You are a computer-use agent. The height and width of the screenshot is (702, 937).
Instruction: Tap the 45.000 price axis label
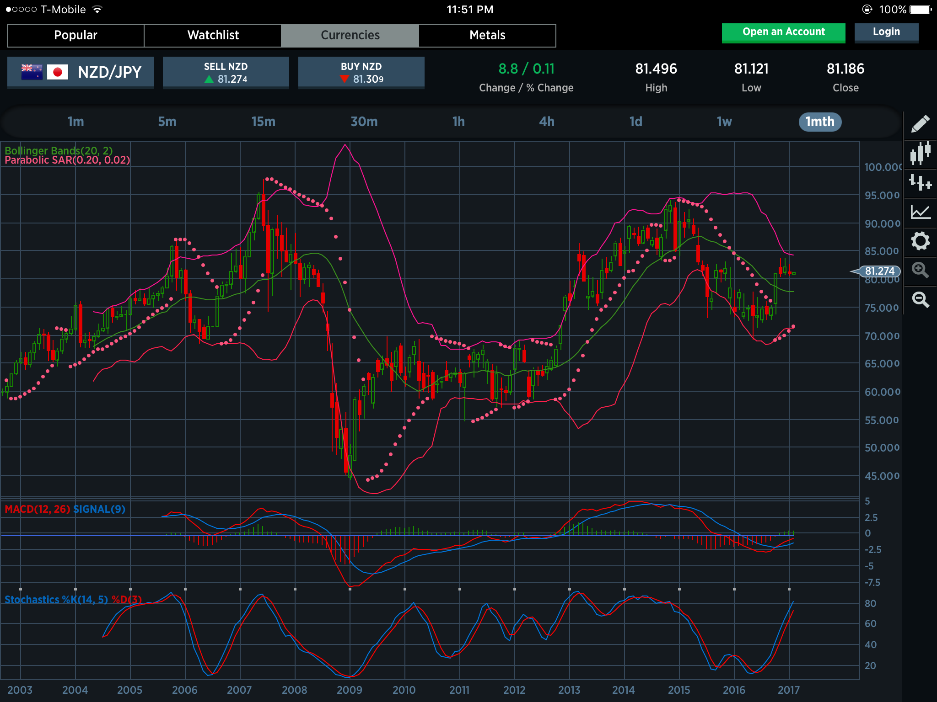click(x=882, y=476)
